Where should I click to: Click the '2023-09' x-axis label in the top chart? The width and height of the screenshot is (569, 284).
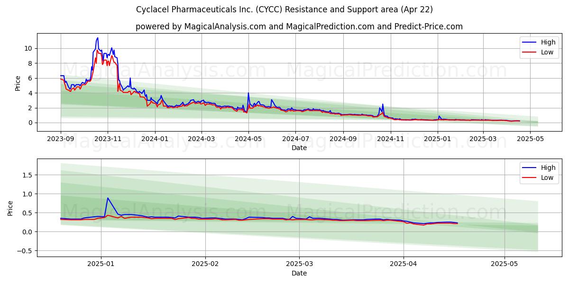tap(61, 139)
